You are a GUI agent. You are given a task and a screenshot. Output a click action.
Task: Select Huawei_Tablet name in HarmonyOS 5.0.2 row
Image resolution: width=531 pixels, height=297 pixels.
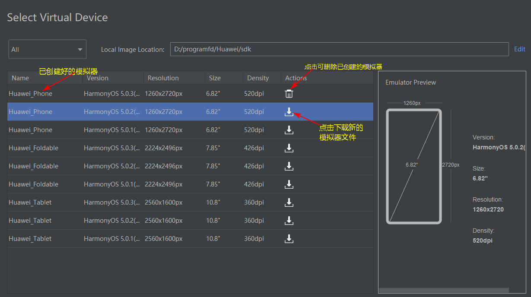click(x=30, y=221)
